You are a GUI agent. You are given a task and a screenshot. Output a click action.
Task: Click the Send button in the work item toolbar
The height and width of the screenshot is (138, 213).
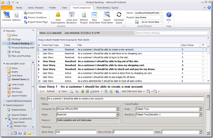coord(95,91)
